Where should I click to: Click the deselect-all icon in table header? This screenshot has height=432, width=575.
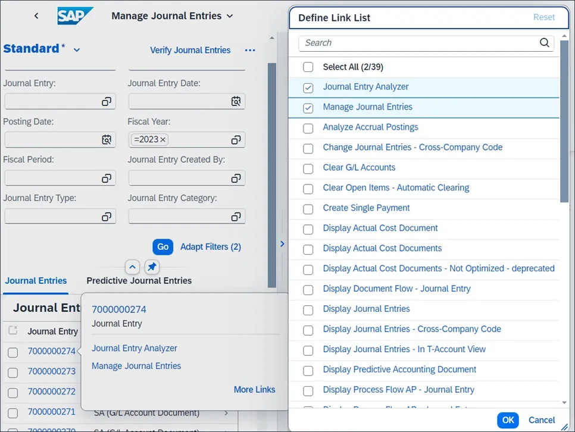click(x=13, y=330)
